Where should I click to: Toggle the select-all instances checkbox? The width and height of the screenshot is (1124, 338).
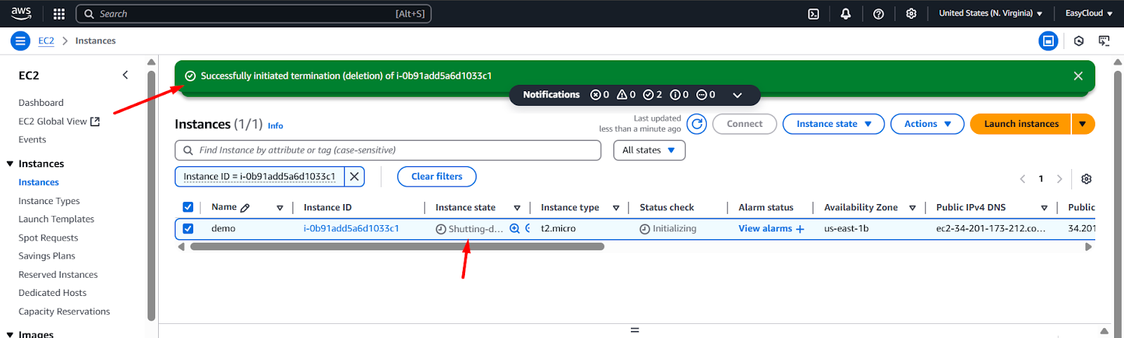coord(188,207)
